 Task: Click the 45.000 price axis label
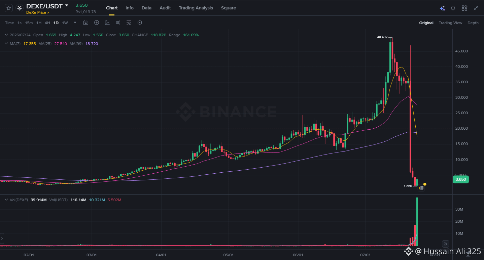tap(461, 51)
